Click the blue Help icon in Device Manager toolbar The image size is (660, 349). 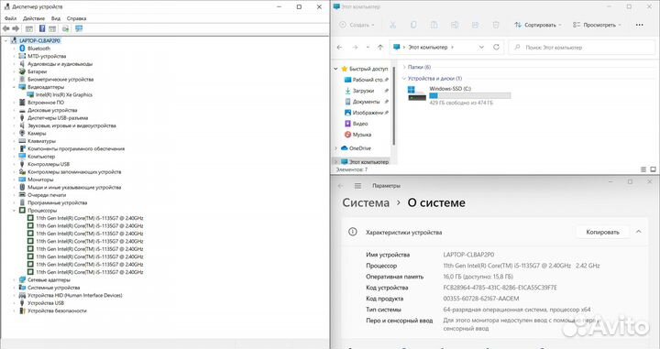point(42,28)
